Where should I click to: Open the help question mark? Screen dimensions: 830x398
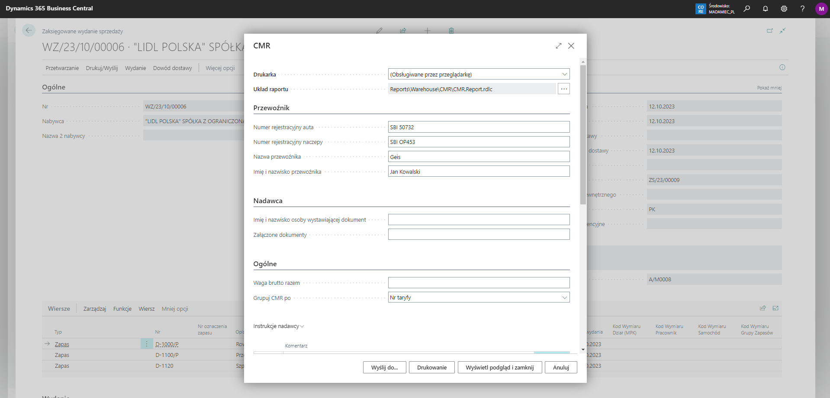pyautogui.click(x=803, y=9)
